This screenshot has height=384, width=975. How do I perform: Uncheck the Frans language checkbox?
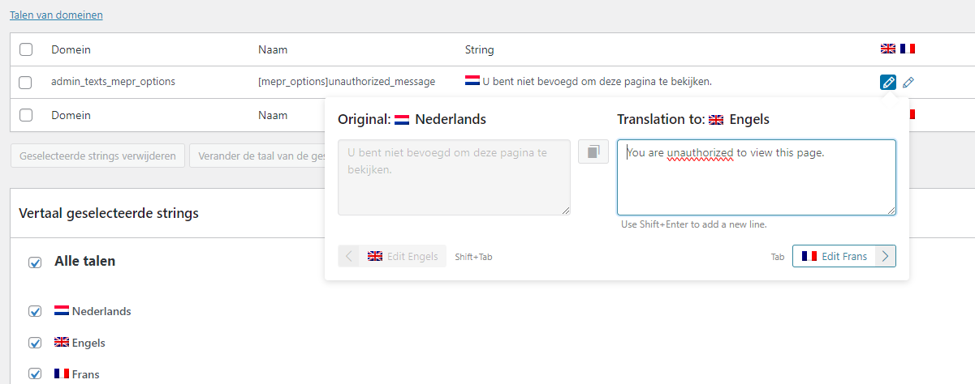point(35,373)
